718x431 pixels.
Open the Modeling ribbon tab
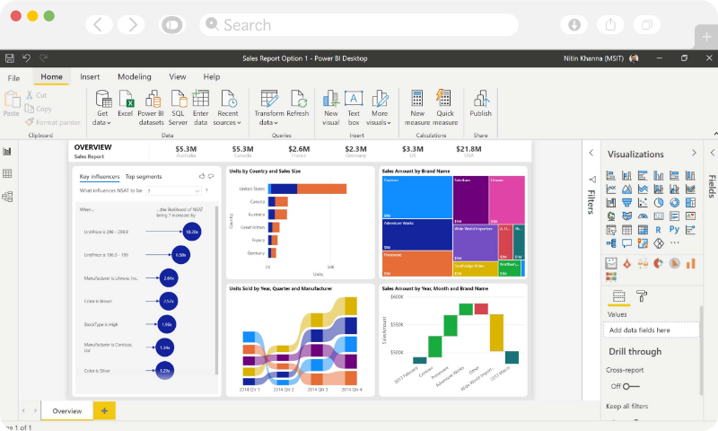pyautogui.click(x=135, y=77)
